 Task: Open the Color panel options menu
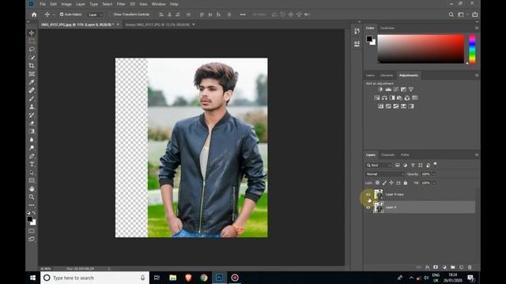tap(477, 28)
